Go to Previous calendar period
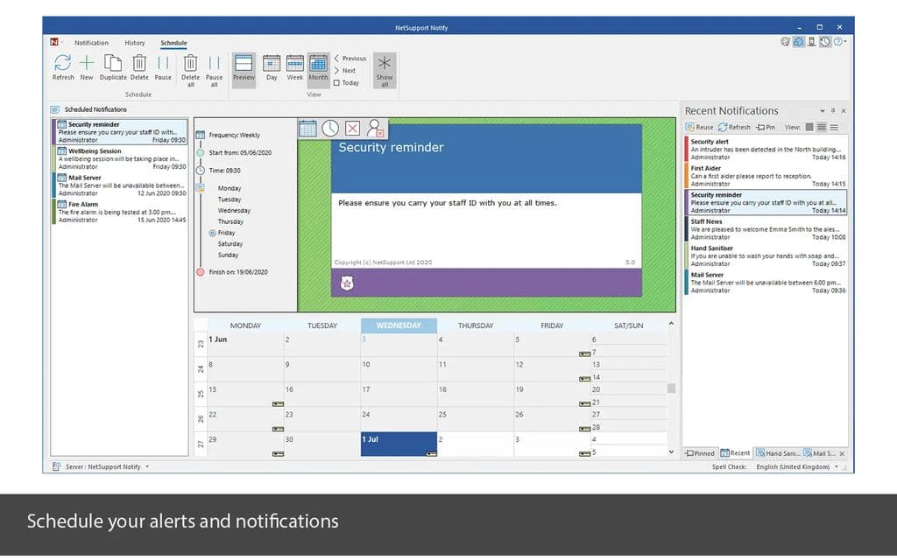 click(350, 59)
